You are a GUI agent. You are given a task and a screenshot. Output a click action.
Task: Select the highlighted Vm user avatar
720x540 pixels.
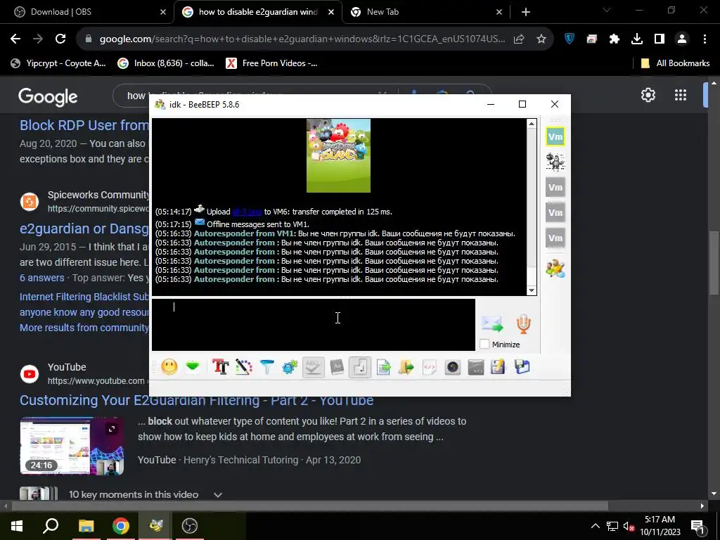pos(555,137)
